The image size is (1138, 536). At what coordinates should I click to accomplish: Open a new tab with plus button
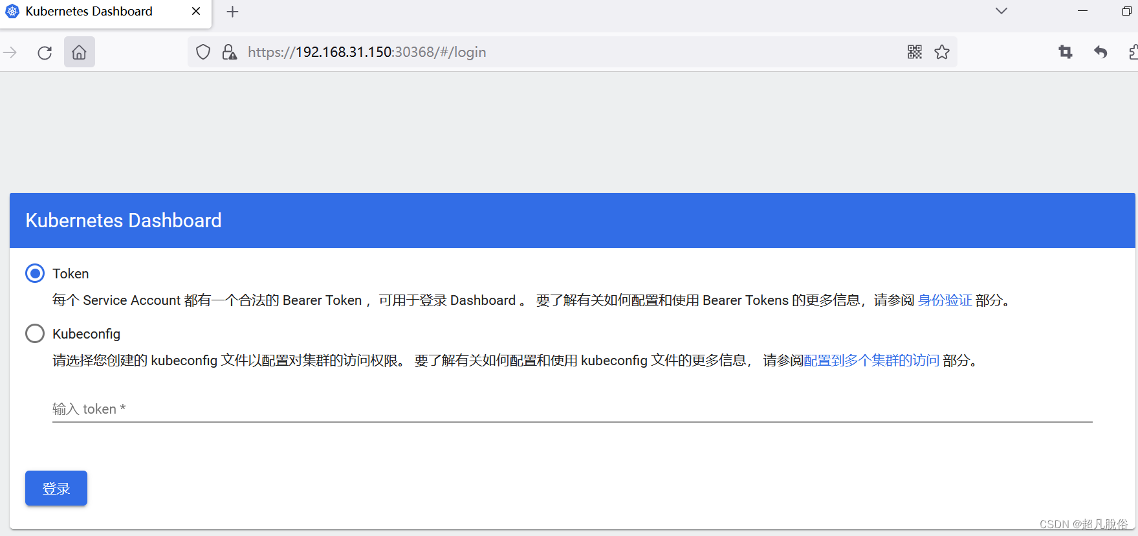click(233, 12)
